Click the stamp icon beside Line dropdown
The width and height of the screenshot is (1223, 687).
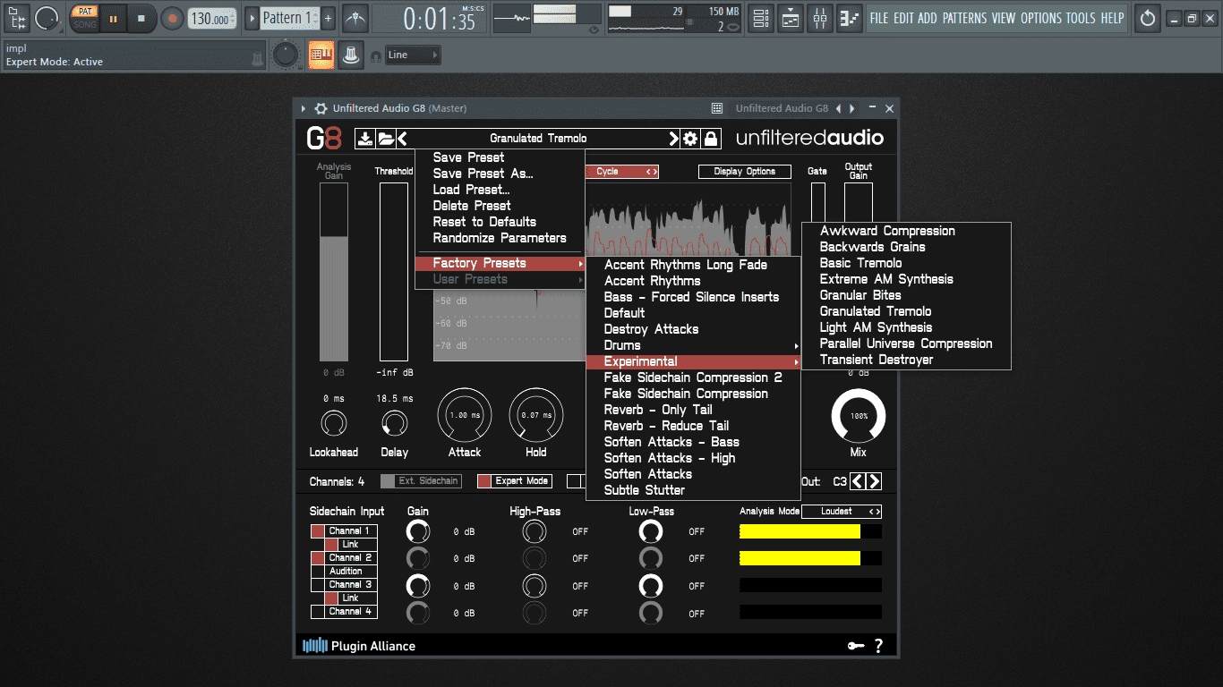click(351, 55)
